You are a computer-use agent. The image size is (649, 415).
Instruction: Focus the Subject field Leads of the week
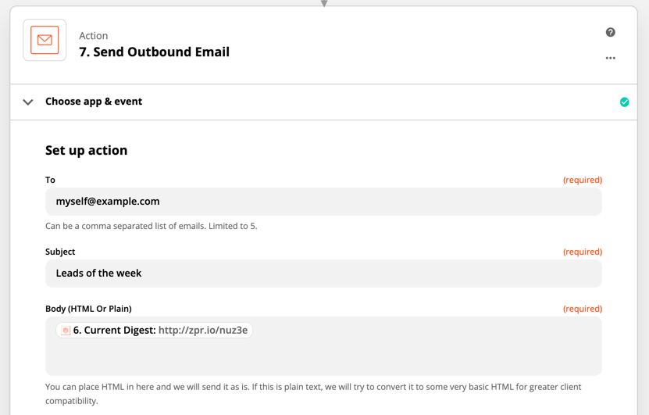[323, 274]
